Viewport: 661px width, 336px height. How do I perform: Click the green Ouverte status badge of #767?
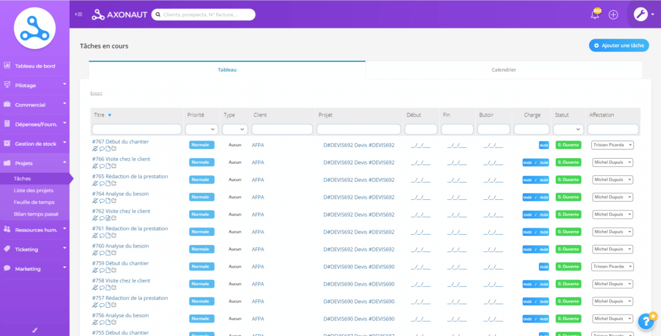[x=568, y=145]
